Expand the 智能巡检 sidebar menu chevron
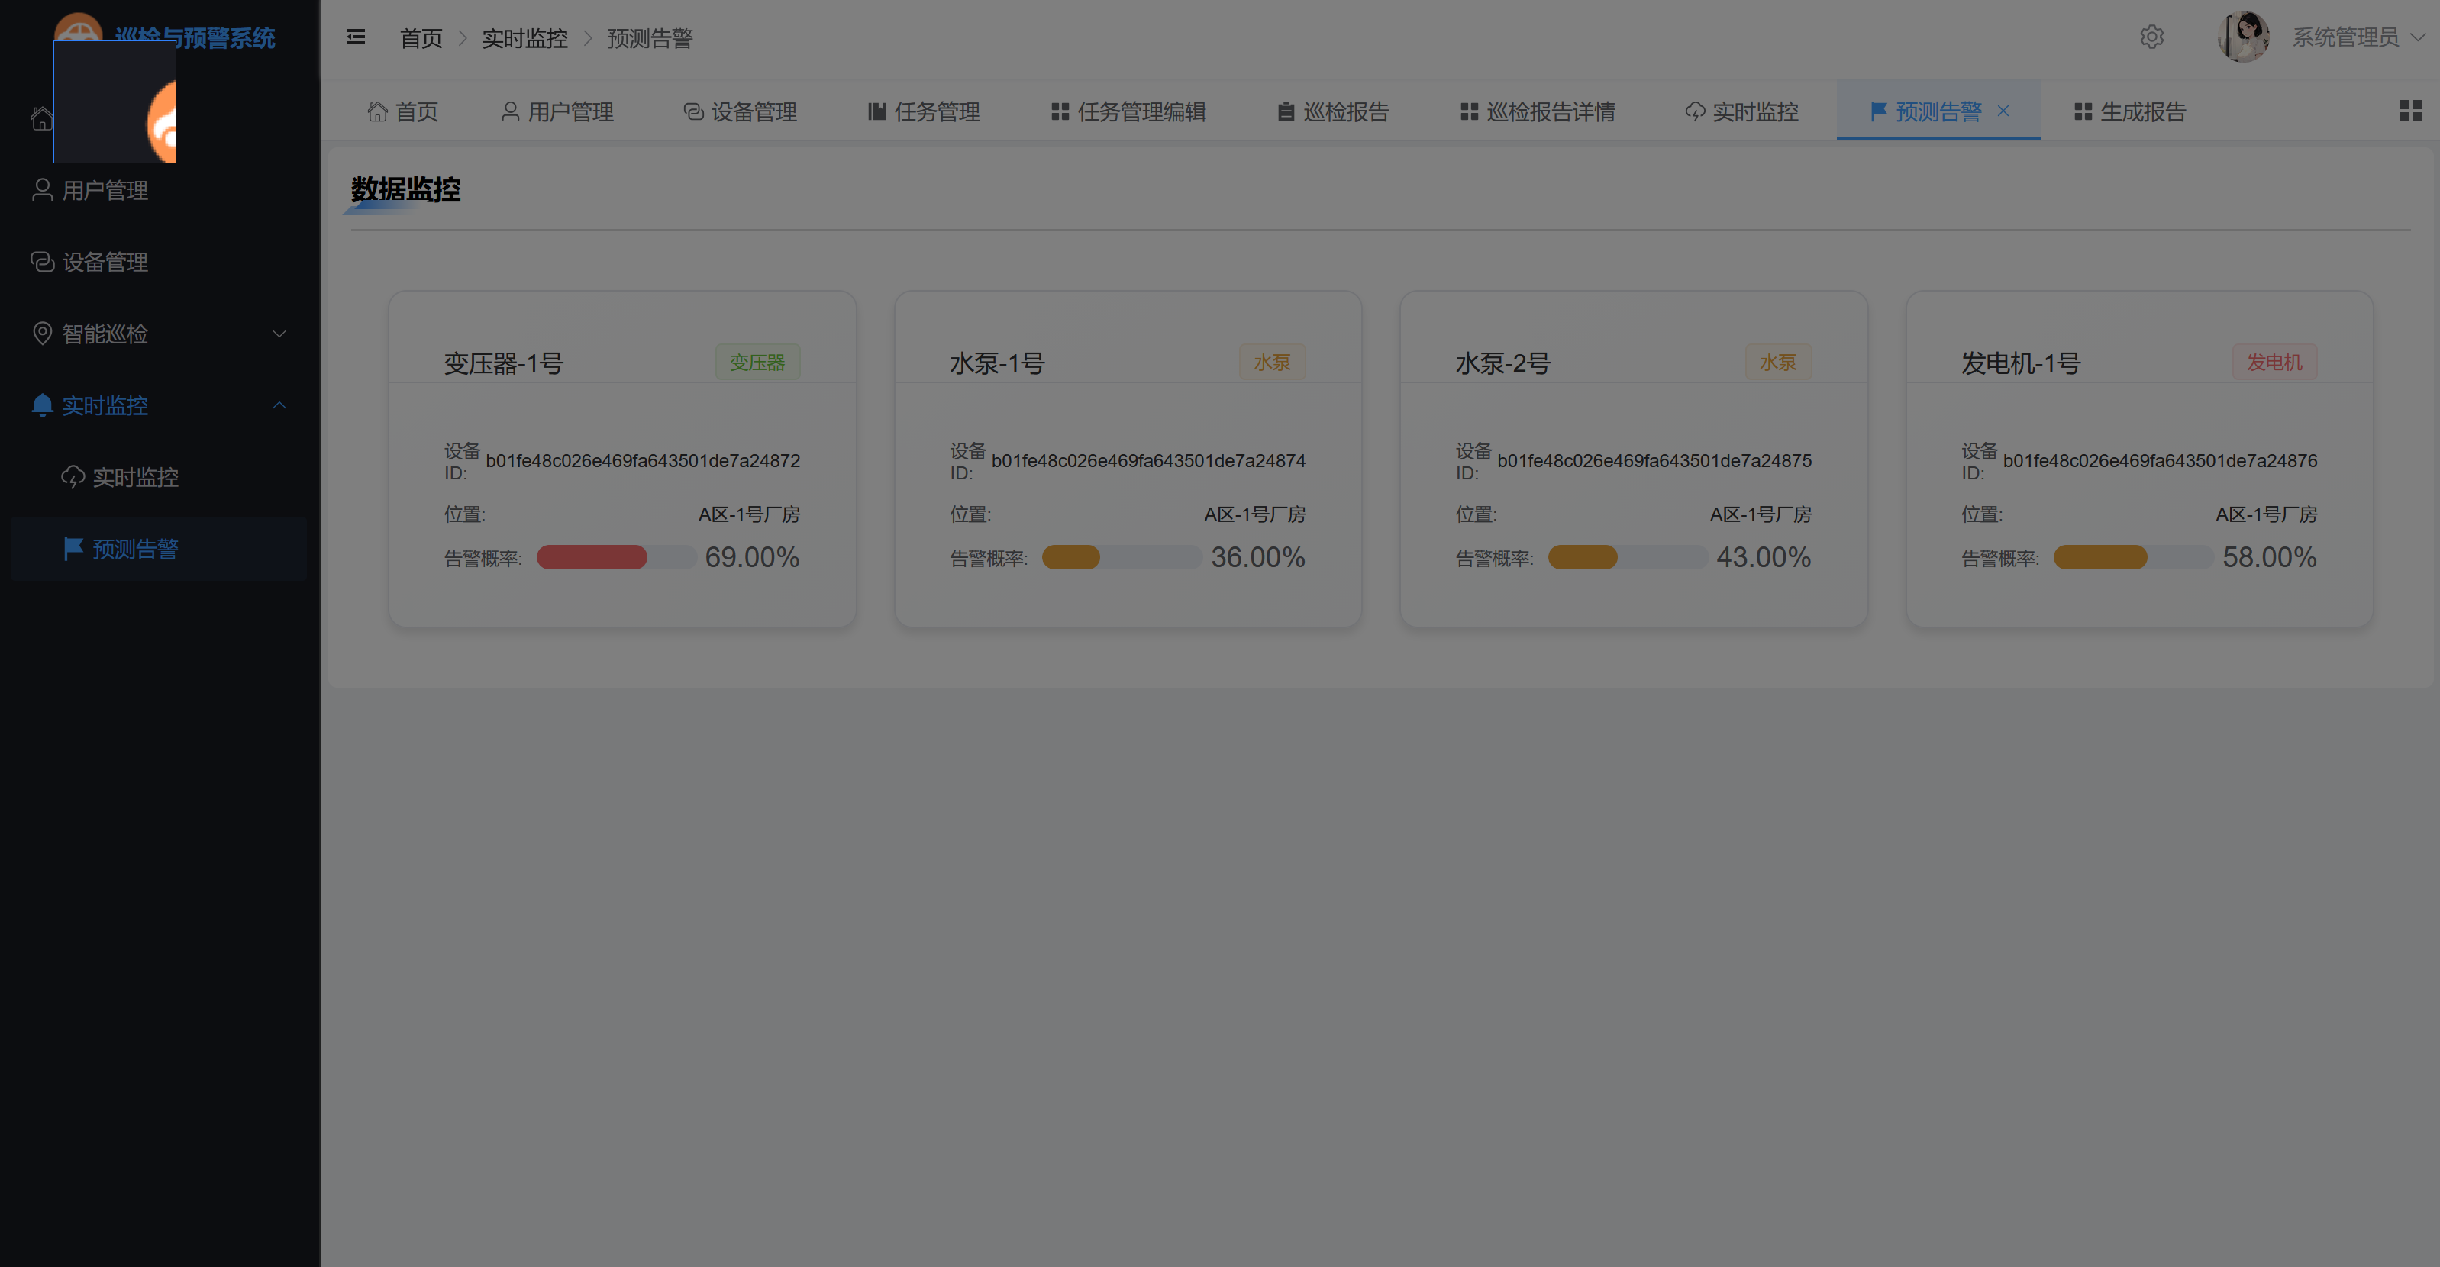This screenshot has height=1267, width=2440. tap(279, 334)
